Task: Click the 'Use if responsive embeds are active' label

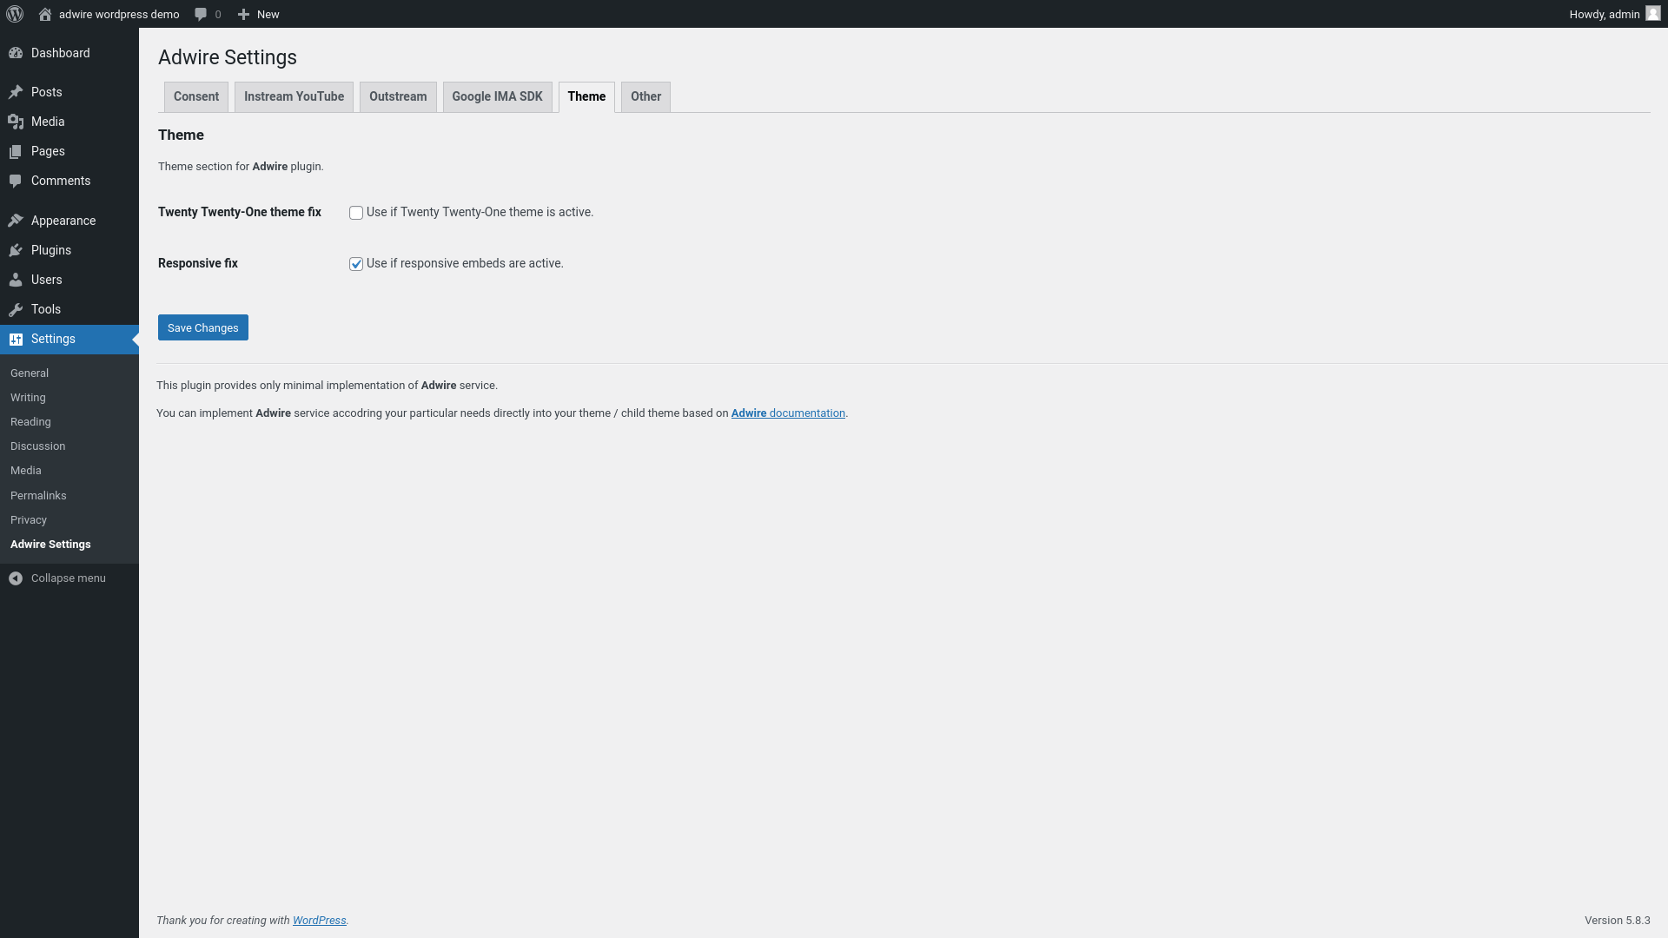Action: coord(465,263)
